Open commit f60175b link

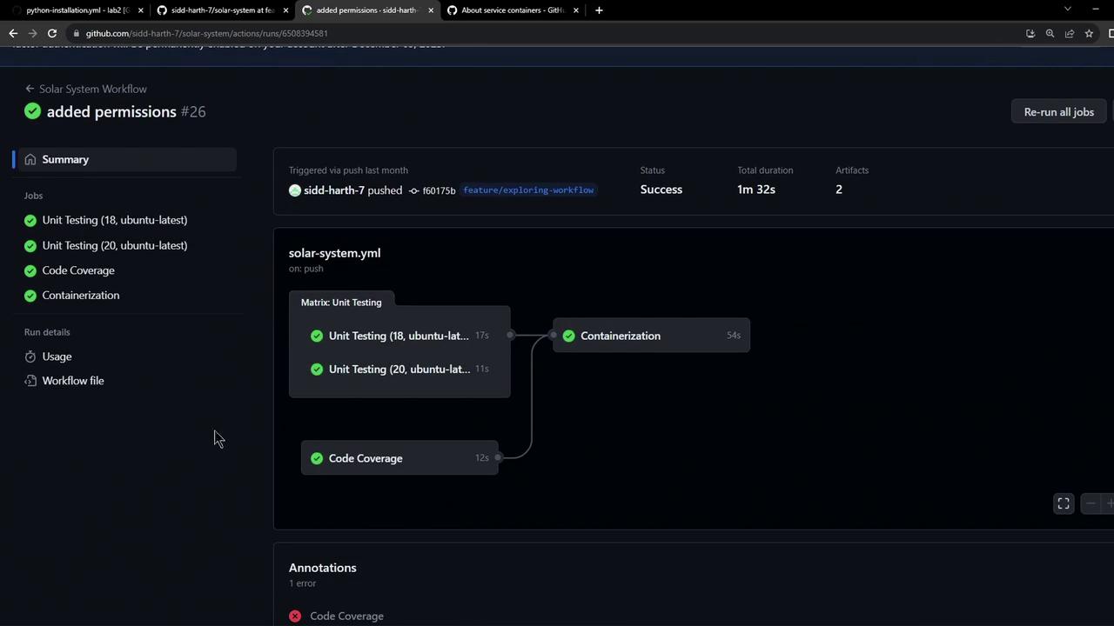coord(439,190)
